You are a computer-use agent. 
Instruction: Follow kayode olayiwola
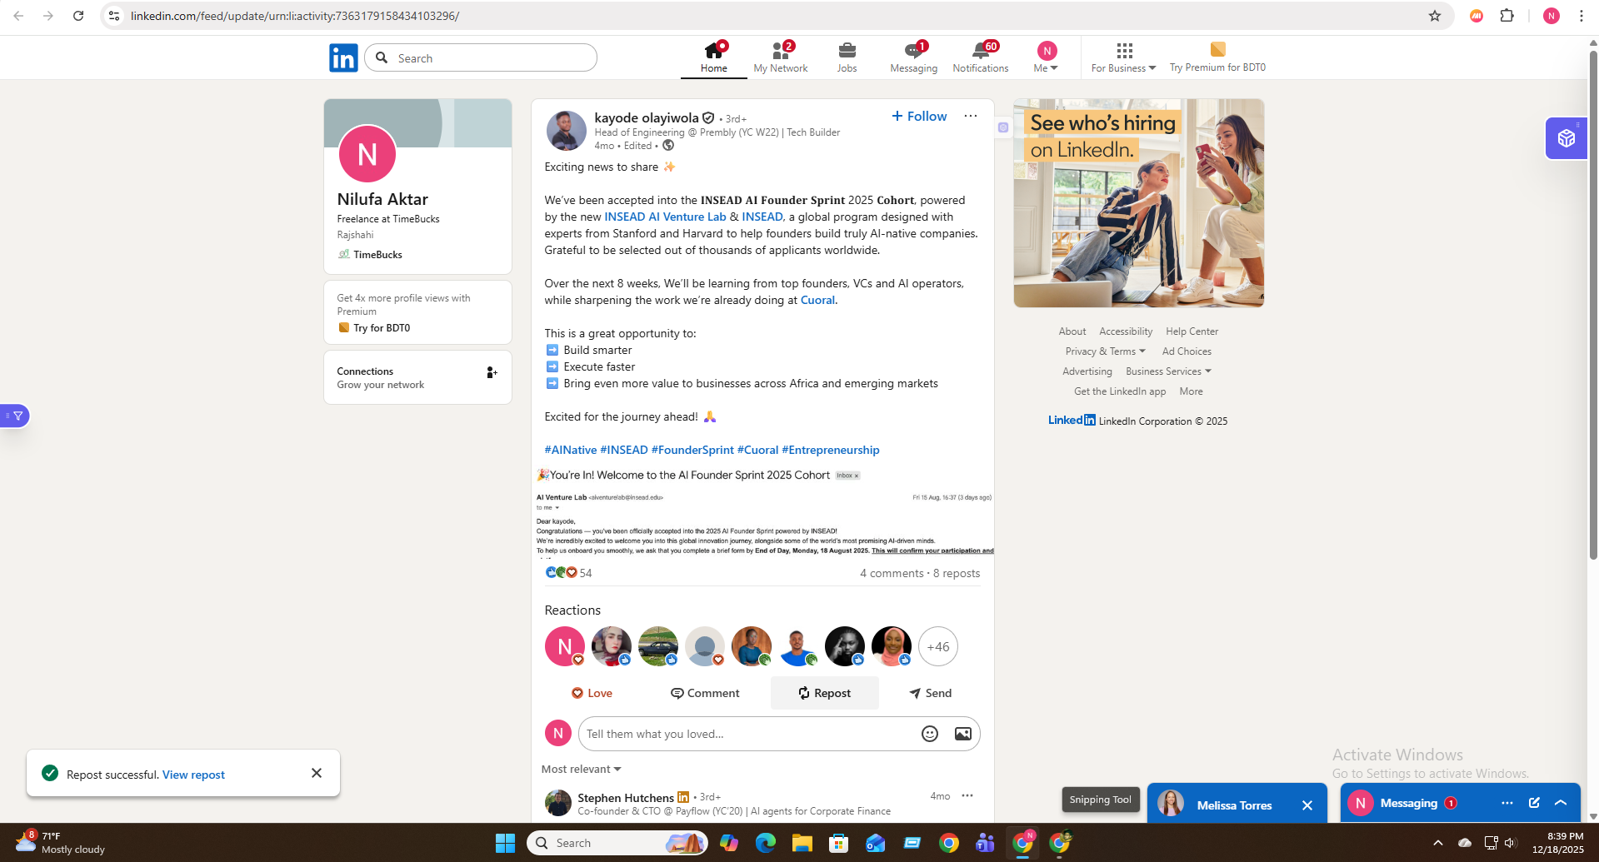(x=919, y=116)
